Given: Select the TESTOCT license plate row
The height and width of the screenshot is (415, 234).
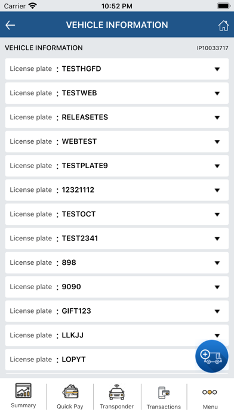Looking at the screenshot, I should [117, 214].
